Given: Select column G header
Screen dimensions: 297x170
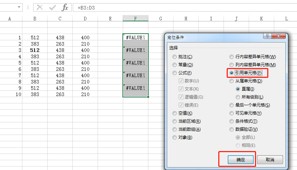Looking at the screenshot, I should click(161, 19).
